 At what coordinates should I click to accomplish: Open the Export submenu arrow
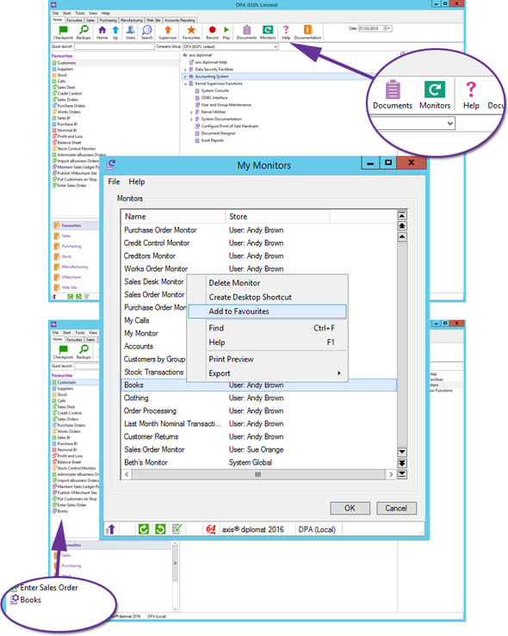click(x=338, y=374)
